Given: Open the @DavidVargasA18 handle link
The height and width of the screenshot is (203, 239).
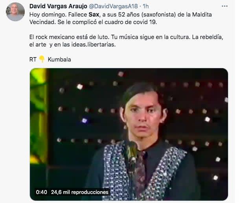Looking at the screenshot, I should click(x=113, y=6).
